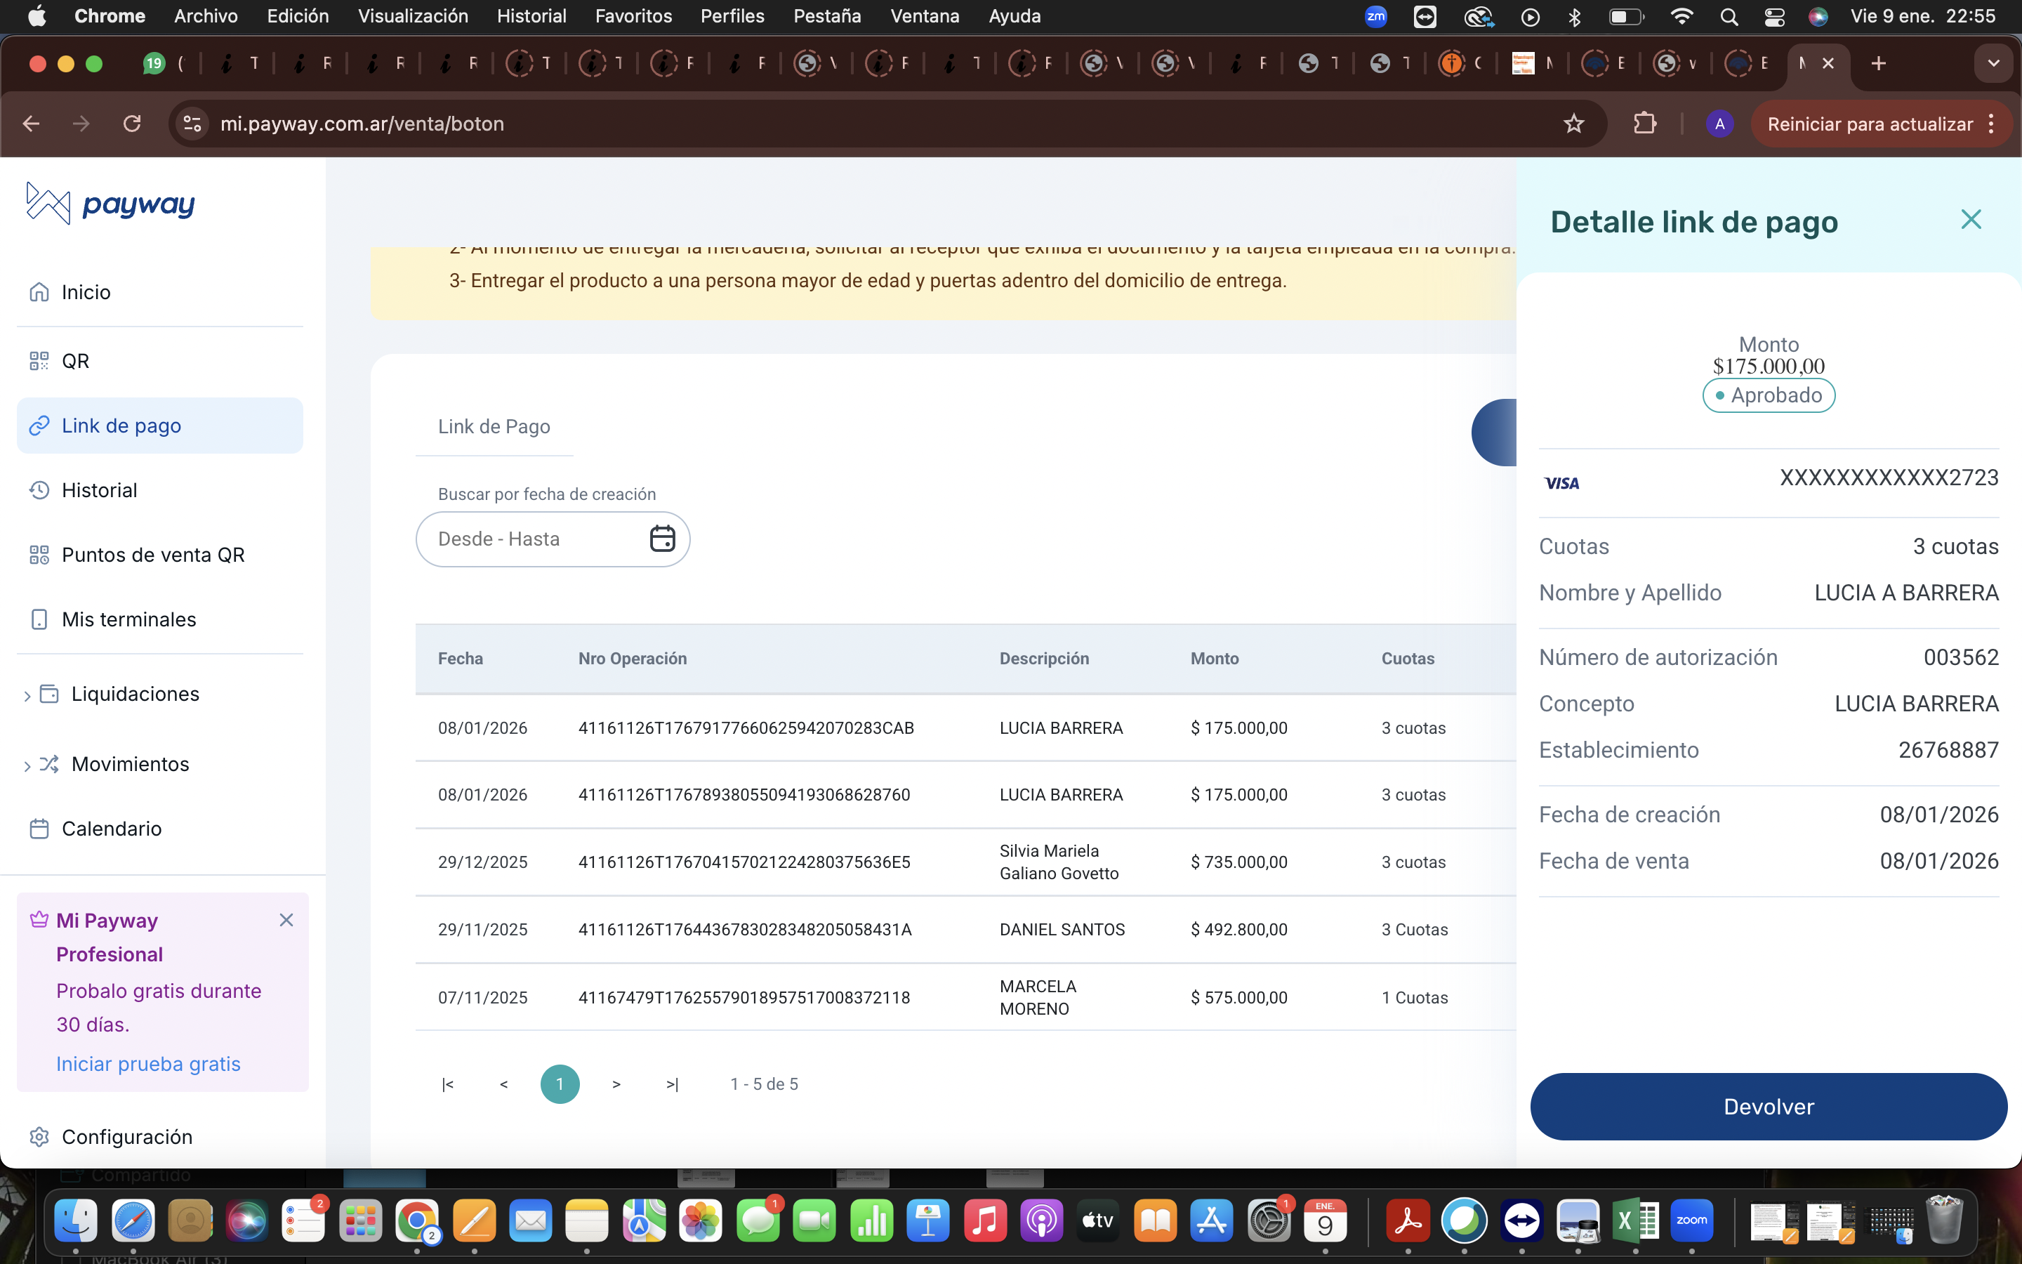Expand the Liquidaciones menu
The height and width of the screenshot is (1264, 2022).
tap(135, 694)
